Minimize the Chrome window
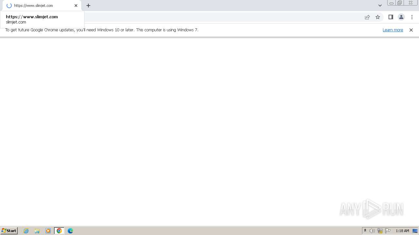 (x=392, y=3)
